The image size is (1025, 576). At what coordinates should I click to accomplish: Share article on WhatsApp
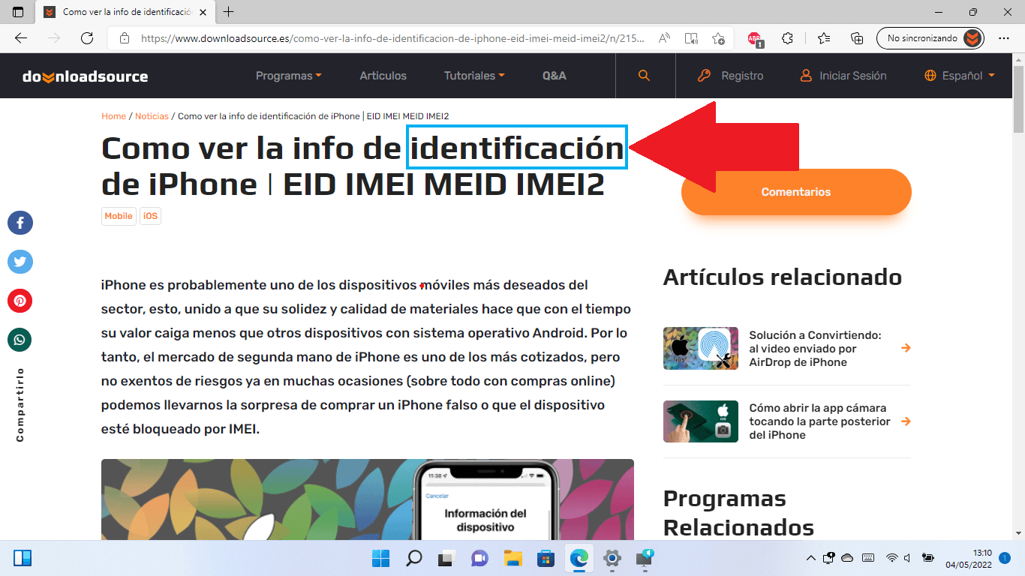click(20, 340)
